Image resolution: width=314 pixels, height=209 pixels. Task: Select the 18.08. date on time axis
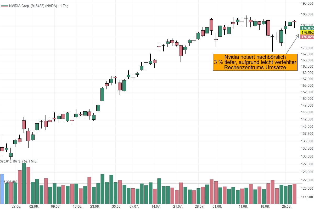tap(265, 206)
